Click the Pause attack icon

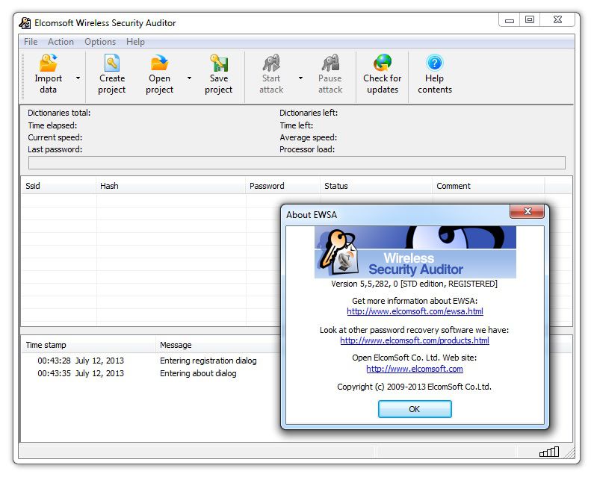330,63
